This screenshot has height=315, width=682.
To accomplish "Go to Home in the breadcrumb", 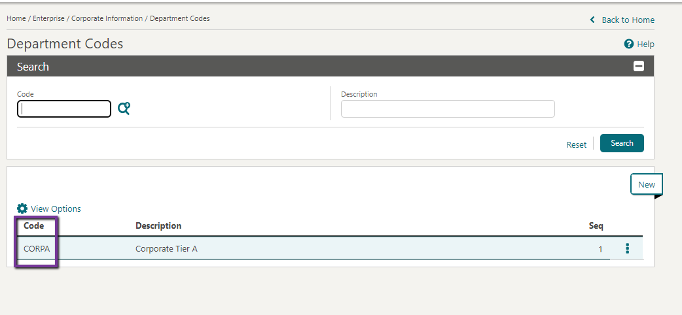I will (x=16, y=18).
